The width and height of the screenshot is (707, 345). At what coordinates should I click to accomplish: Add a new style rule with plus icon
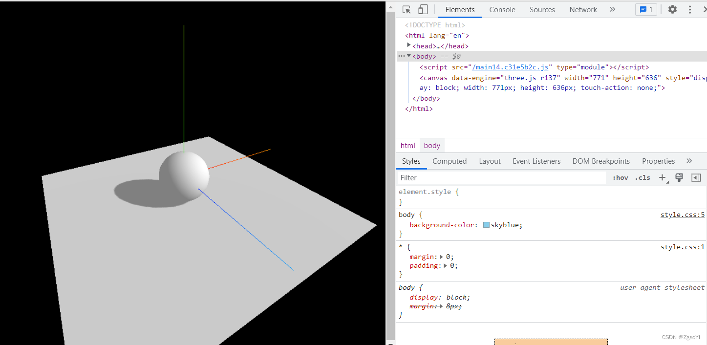click(x=663, y=178)
